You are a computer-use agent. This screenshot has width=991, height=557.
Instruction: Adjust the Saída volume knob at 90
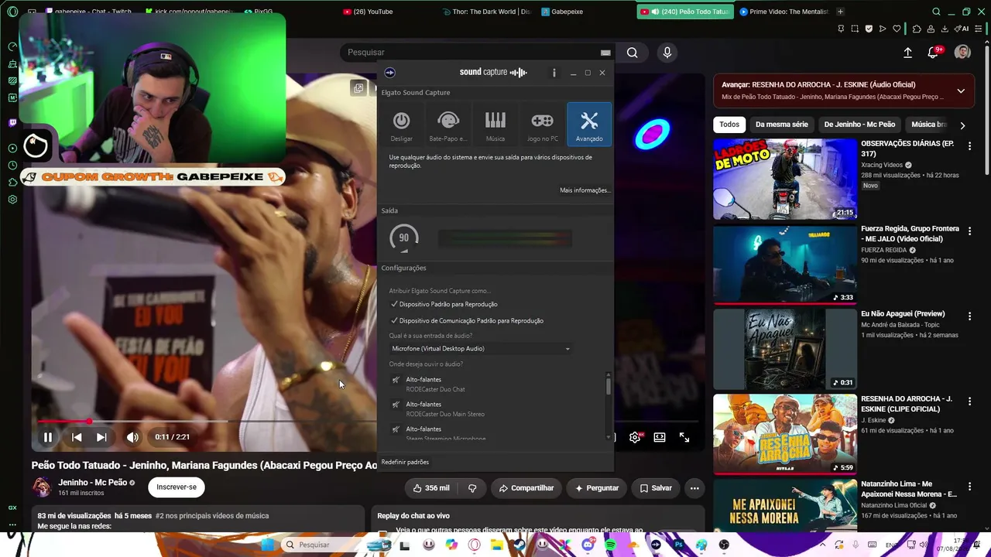click(403, 237)
